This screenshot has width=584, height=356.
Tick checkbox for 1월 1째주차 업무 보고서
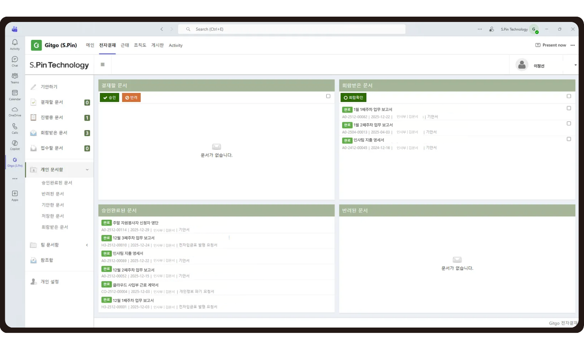pyautogui.click(x=569, y=108)
